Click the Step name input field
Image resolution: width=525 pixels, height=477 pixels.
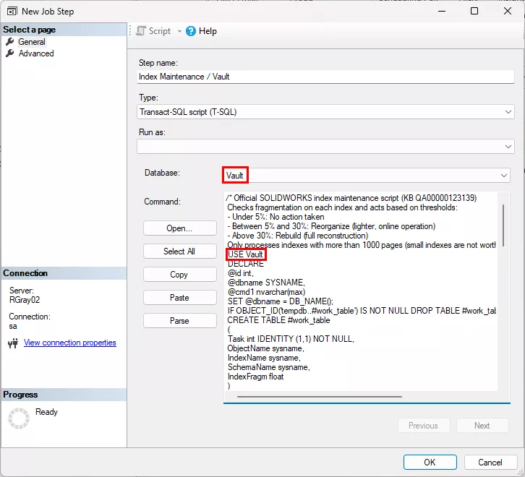[x=325, y=77]
